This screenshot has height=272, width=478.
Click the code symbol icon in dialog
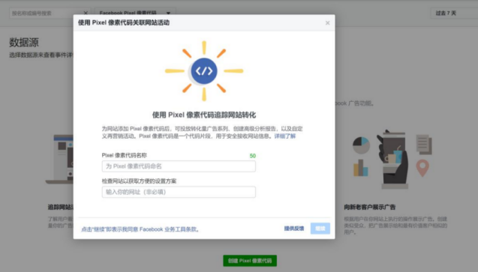click(x=204, y=71)
